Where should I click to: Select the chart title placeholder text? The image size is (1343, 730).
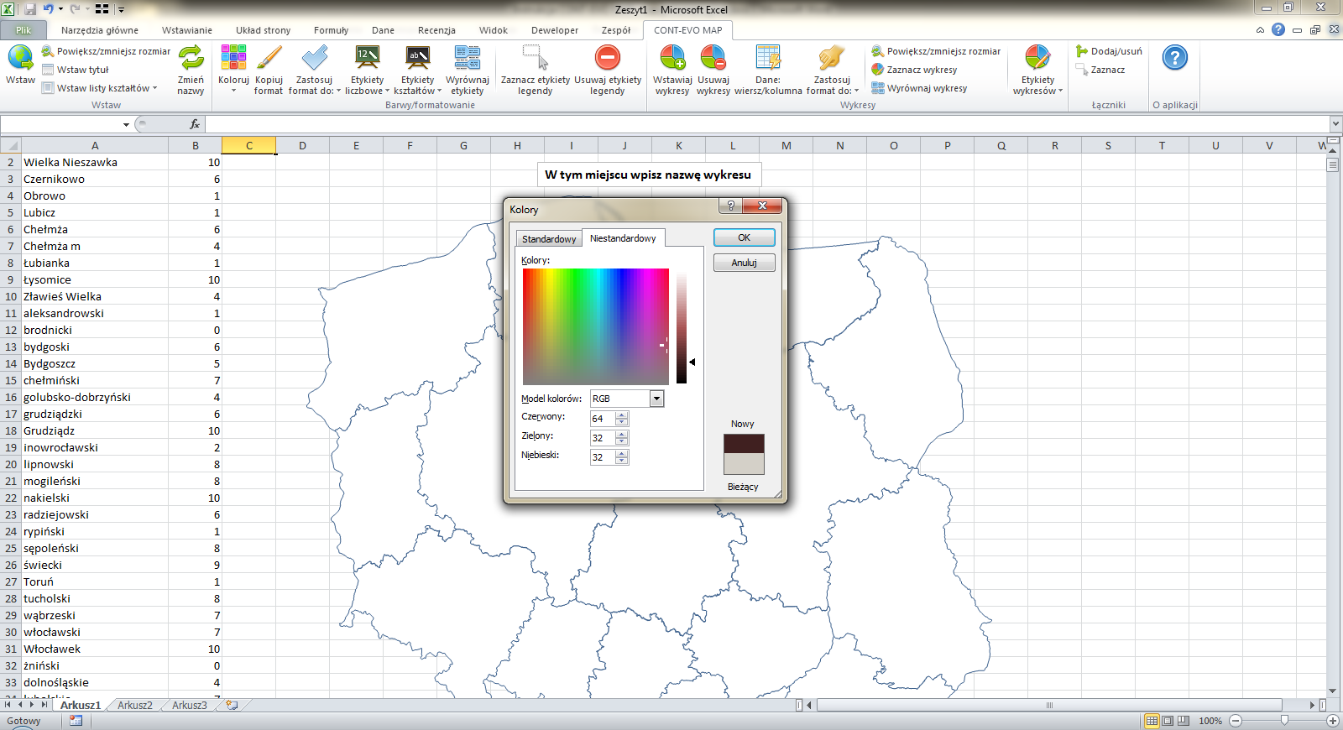tap(648, 175)
